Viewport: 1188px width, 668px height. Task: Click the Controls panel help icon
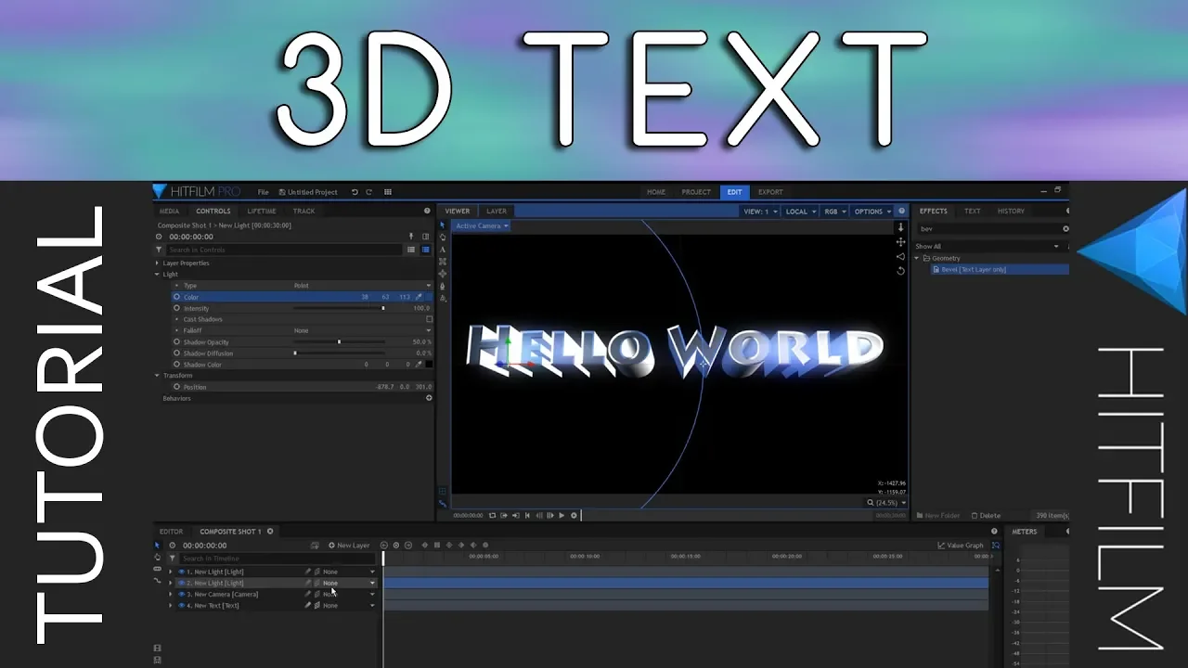tap(427, 212)
